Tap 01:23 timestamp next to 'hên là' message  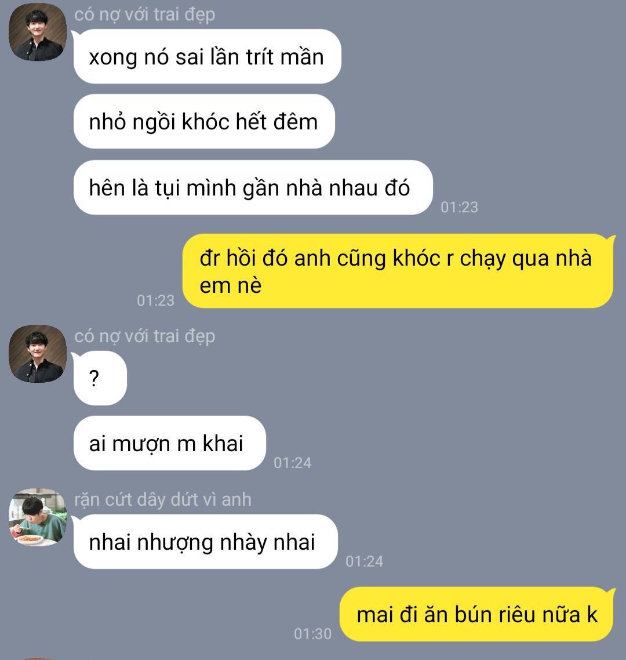tap(459, 206)
